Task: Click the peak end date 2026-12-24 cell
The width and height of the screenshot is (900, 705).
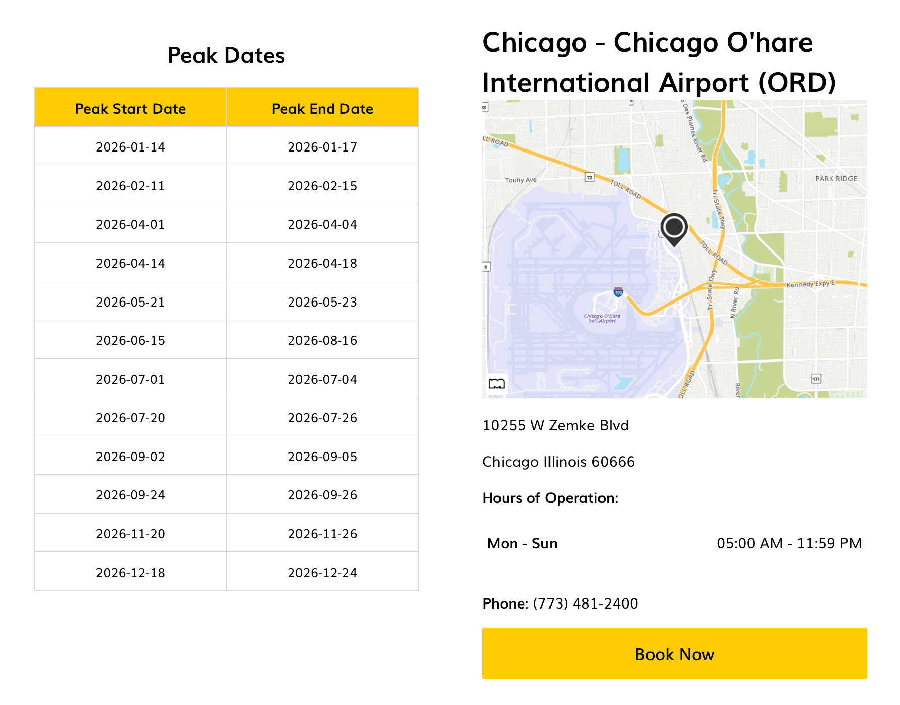Action: click(x=322, y=572)
